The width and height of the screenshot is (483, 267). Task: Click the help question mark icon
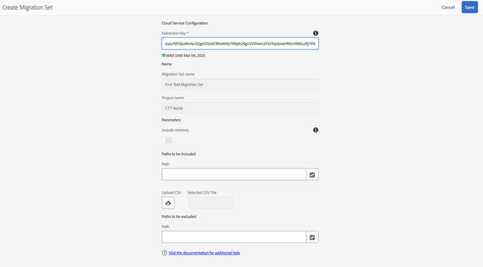(x=164, y=253)
